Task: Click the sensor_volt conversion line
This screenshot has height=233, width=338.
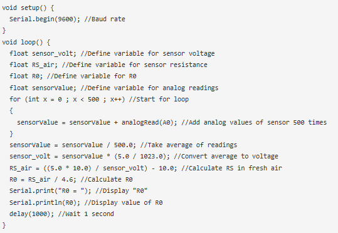Action: pos(144,157)
